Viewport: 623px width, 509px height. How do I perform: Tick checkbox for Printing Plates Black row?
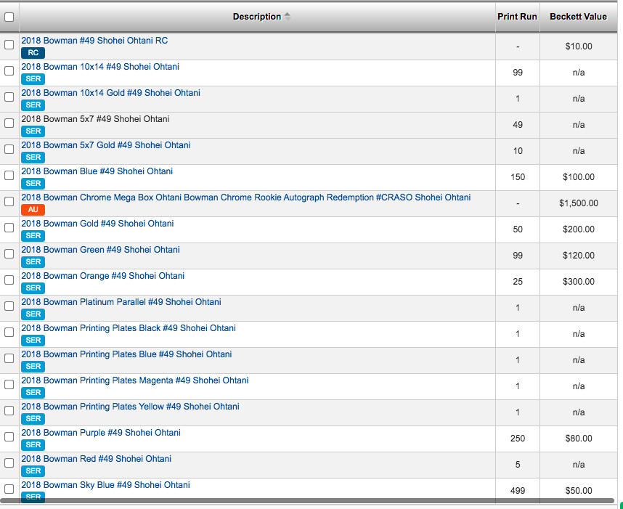coord(9,332)
